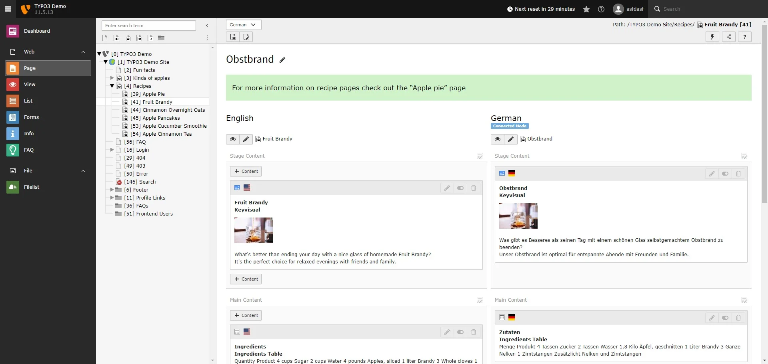Open the application grid menu icon
This screenshot has height=364, width=768.
tap(8, 9)
